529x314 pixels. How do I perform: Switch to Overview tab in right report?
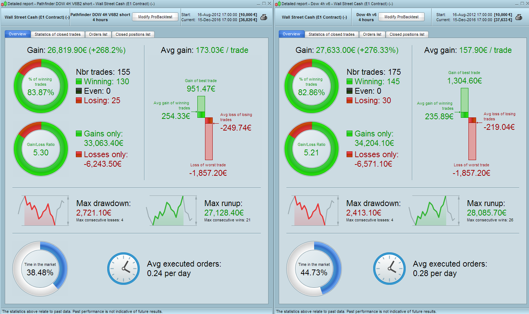pyautogui.click(x=291, y=34)
